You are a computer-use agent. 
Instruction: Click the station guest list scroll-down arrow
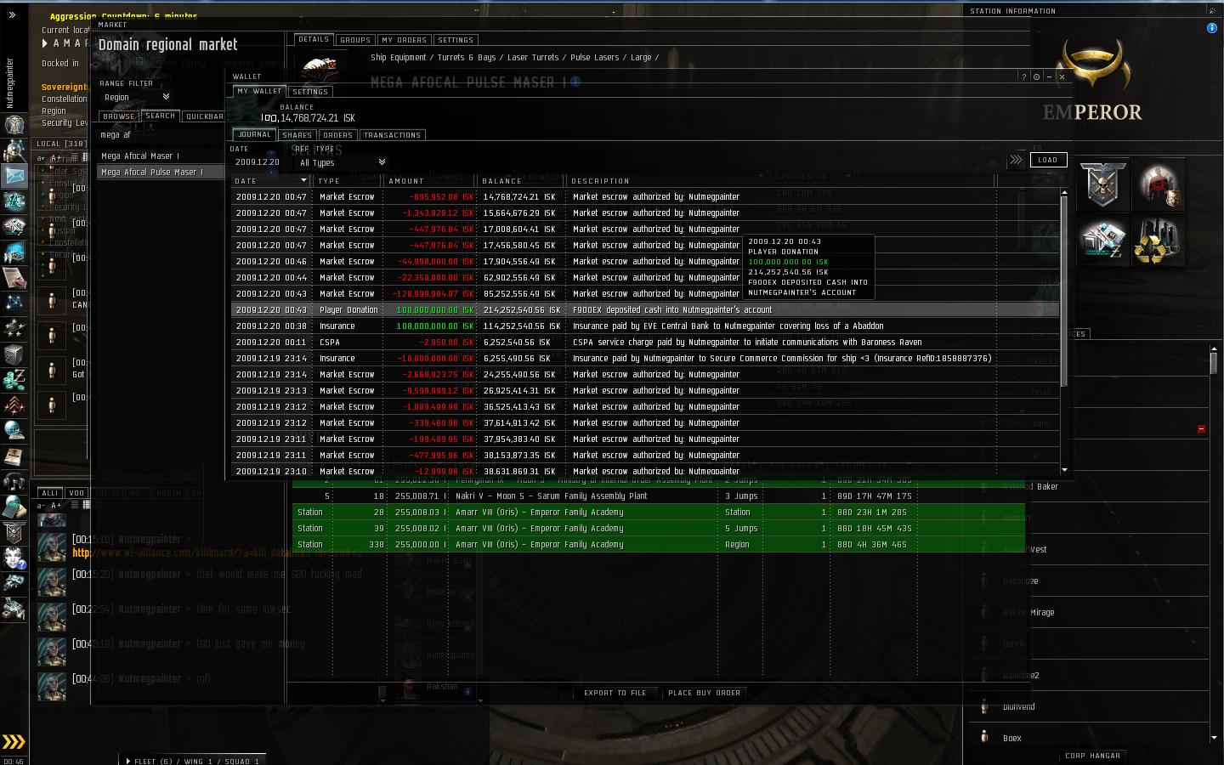tap(1214, 738)
